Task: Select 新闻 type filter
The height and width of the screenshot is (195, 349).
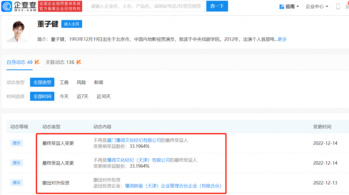Action: [99, 82]
